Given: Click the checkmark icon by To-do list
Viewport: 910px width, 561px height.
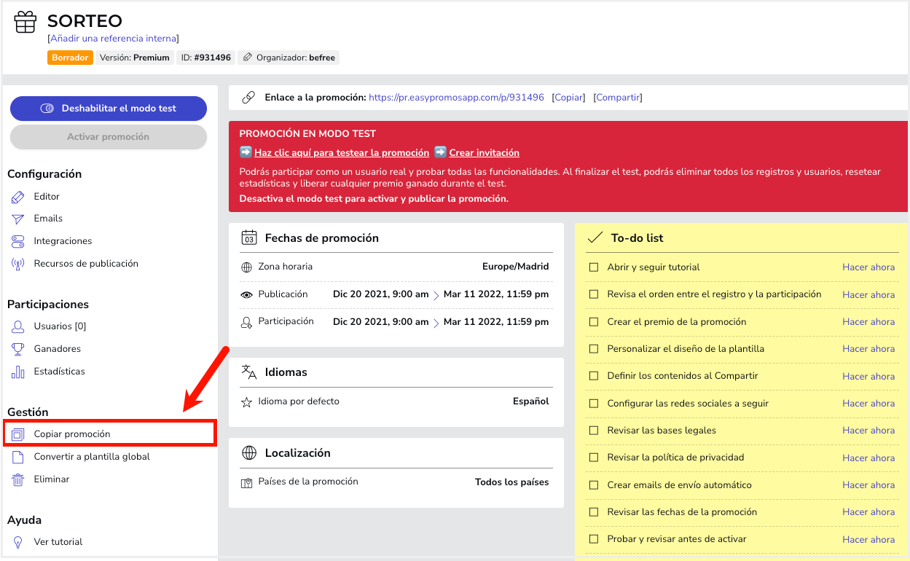Looking at the screenshot, I should point(595,238).
